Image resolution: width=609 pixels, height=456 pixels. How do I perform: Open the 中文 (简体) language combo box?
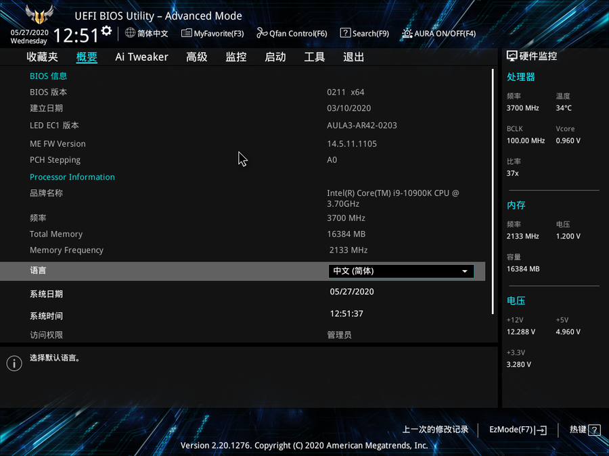[401, 272]
